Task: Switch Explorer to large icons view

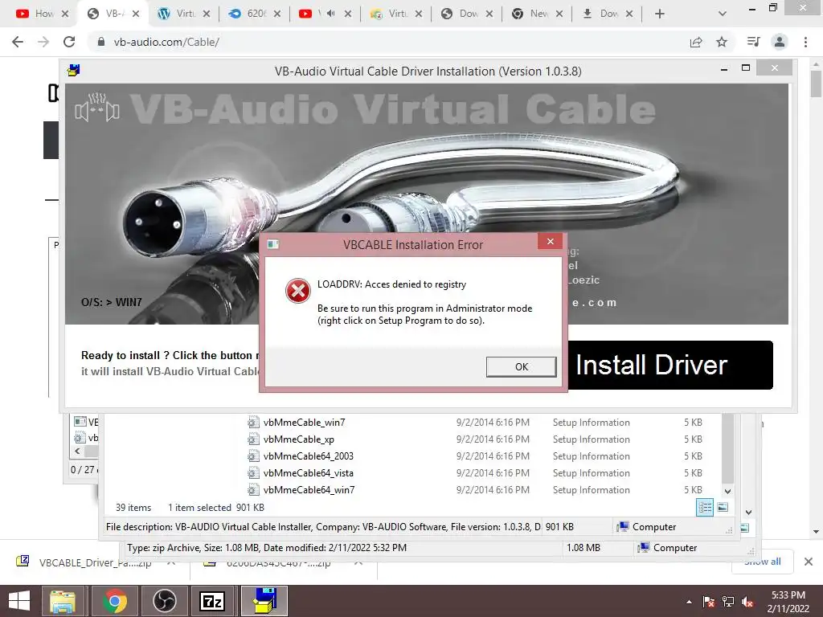Action: tap(723, 507)
